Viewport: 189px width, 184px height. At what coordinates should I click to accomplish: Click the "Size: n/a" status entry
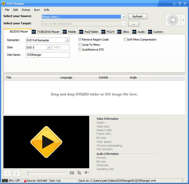click(x=55, y=181)
